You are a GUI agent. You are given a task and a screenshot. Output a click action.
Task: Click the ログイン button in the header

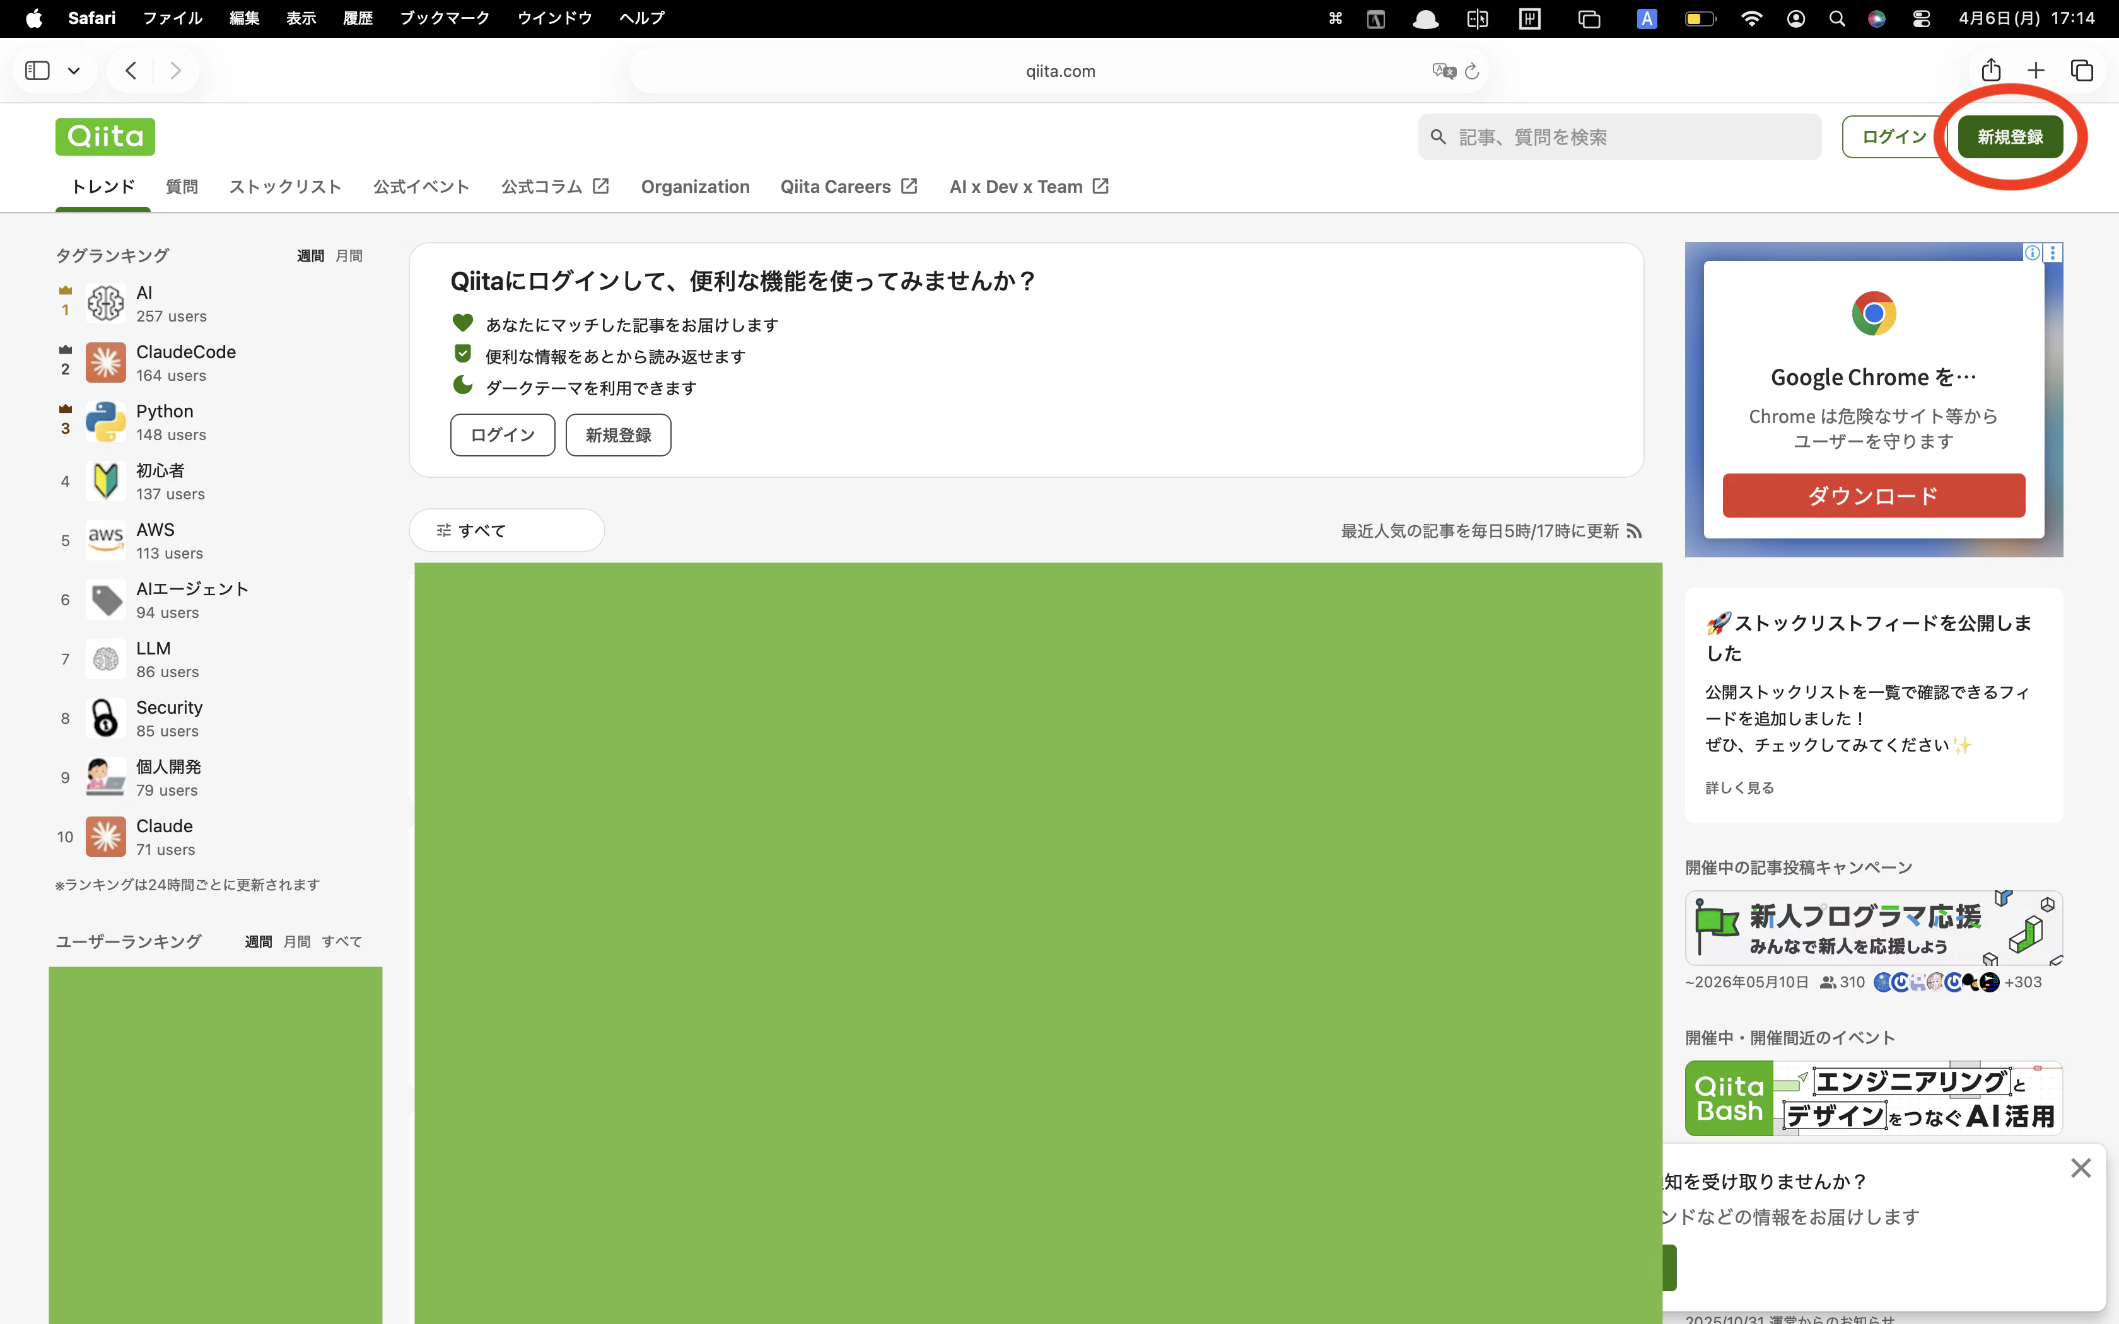pos(1893,137)
